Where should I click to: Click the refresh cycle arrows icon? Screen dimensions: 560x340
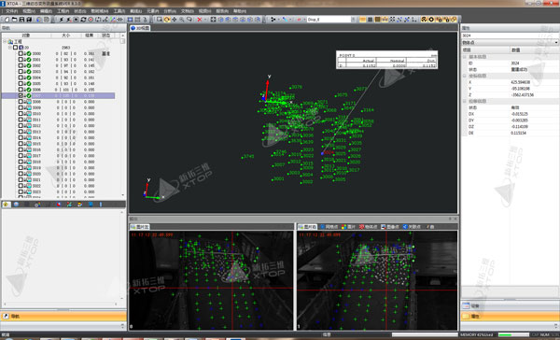83,20
